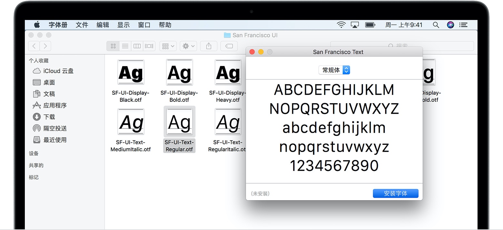This screenshot has height=230, width=503.
Task: Open the action gear dropdown menu
Action: pos(188,46)
